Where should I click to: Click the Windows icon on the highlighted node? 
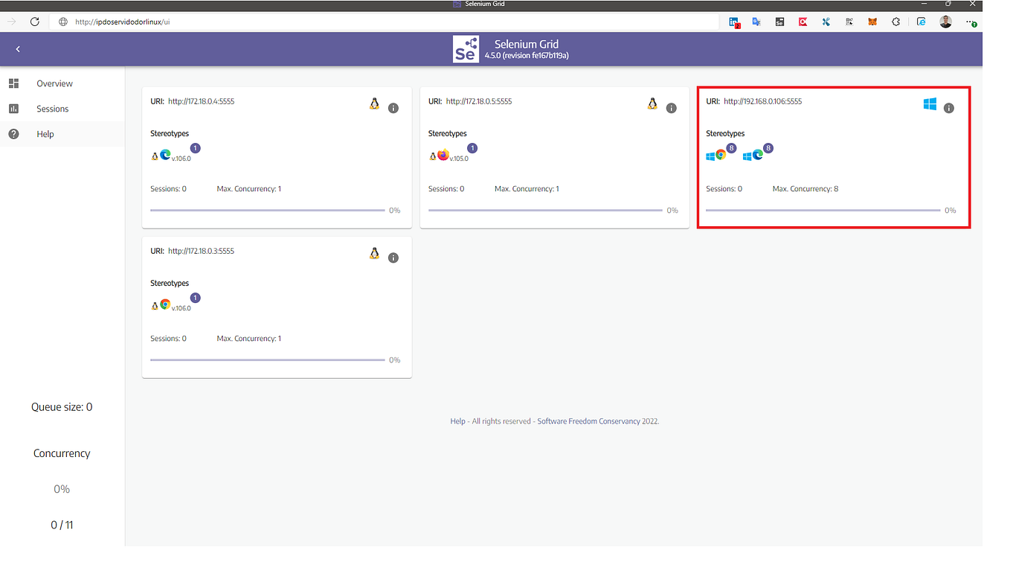tap(930, 105)
